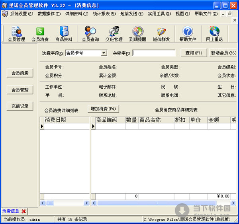The height and width of the screenshot is (224, 239).
Task: Select 充值记录 in the left sidebar
Action: (20, 106)
